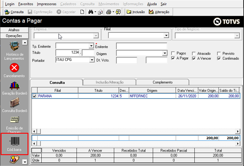Click the Cód.barra barcode icon
Screen dimensions: 244x166
tap(14, 141)
